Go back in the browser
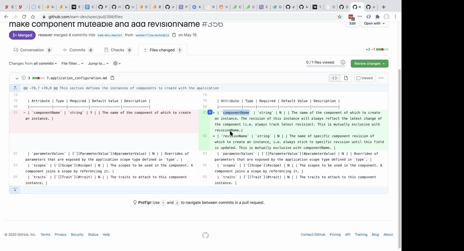This screenshot has height=251, width=464. [6, 17]
